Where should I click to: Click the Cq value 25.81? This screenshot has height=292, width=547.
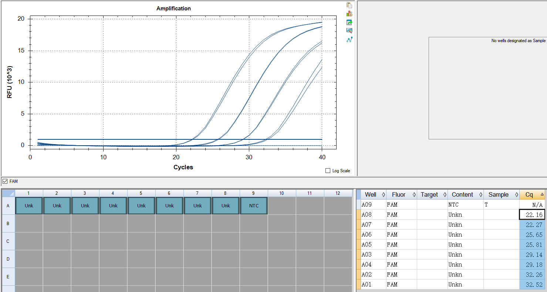coord(532,245)
